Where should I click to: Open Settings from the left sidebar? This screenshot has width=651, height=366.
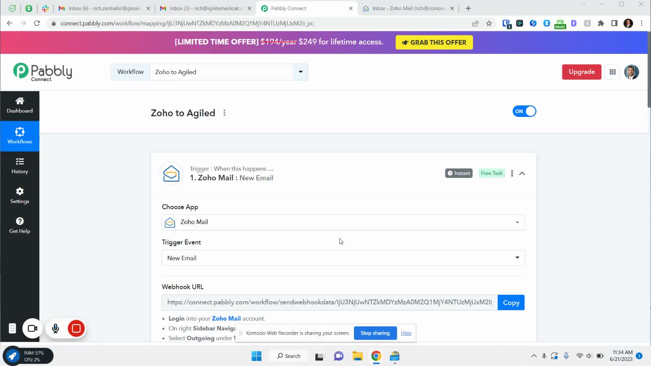click(19, 195)
